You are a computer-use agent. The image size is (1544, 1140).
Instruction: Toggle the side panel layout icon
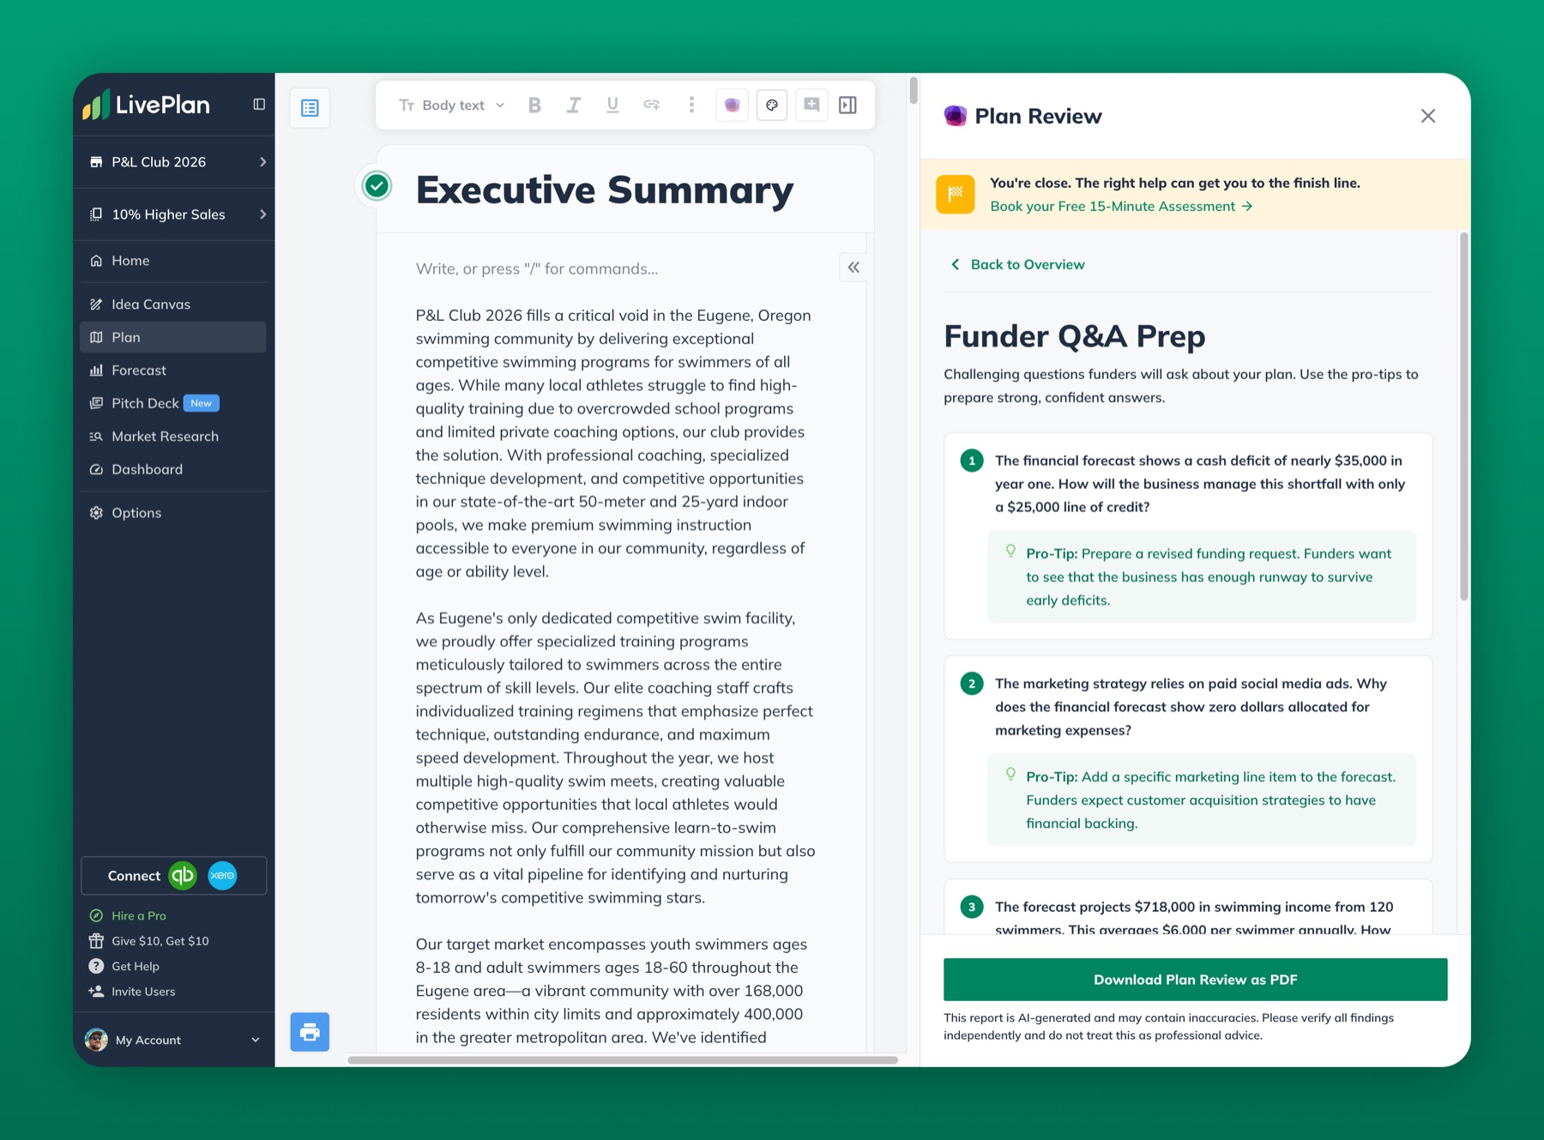click(848, 105)
